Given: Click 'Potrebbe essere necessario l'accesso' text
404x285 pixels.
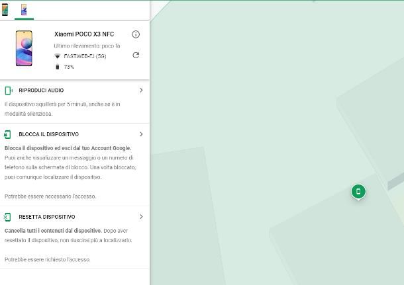Looking at the screenshot, I should click(50, 196).
